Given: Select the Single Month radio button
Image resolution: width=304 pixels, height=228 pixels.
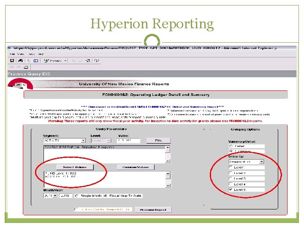Looking at the screenshot, I should pos(76,196).
